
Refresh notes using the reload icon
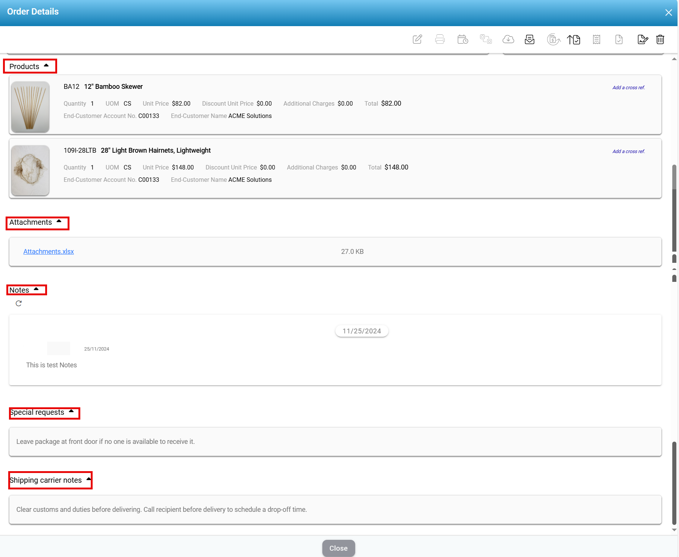pos(19,304)
